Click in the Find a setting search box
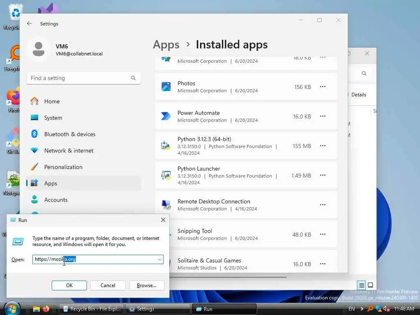 84,78
